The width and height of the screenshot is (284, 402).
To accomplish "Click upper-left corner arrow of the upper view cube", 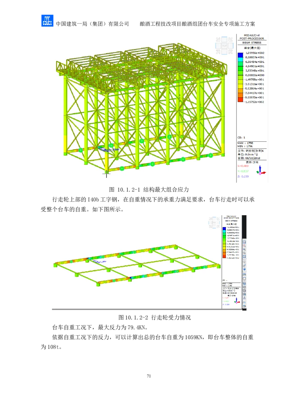I will tap(219, 39).
